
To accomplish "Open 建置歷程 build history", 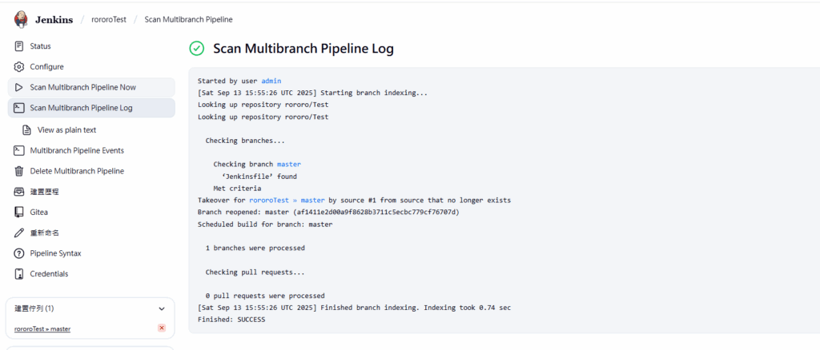I will click(44, 192).
